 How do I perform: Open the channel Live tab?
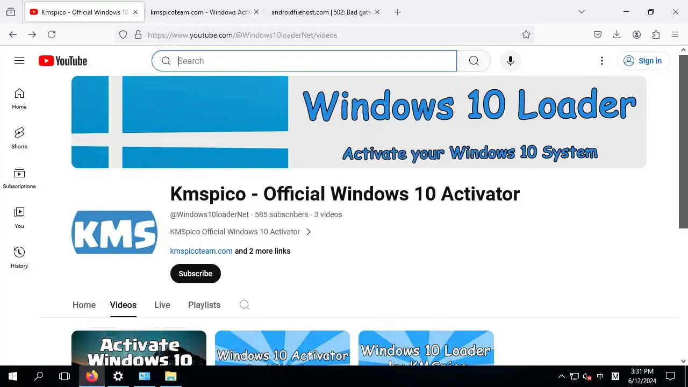click(x=162, y=305)
